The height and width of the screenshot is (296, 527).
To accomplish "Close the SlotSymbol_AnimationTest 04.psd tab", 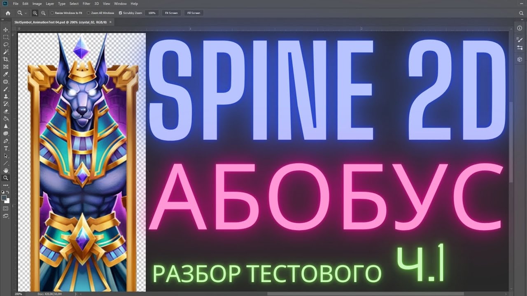I will 110,22.
